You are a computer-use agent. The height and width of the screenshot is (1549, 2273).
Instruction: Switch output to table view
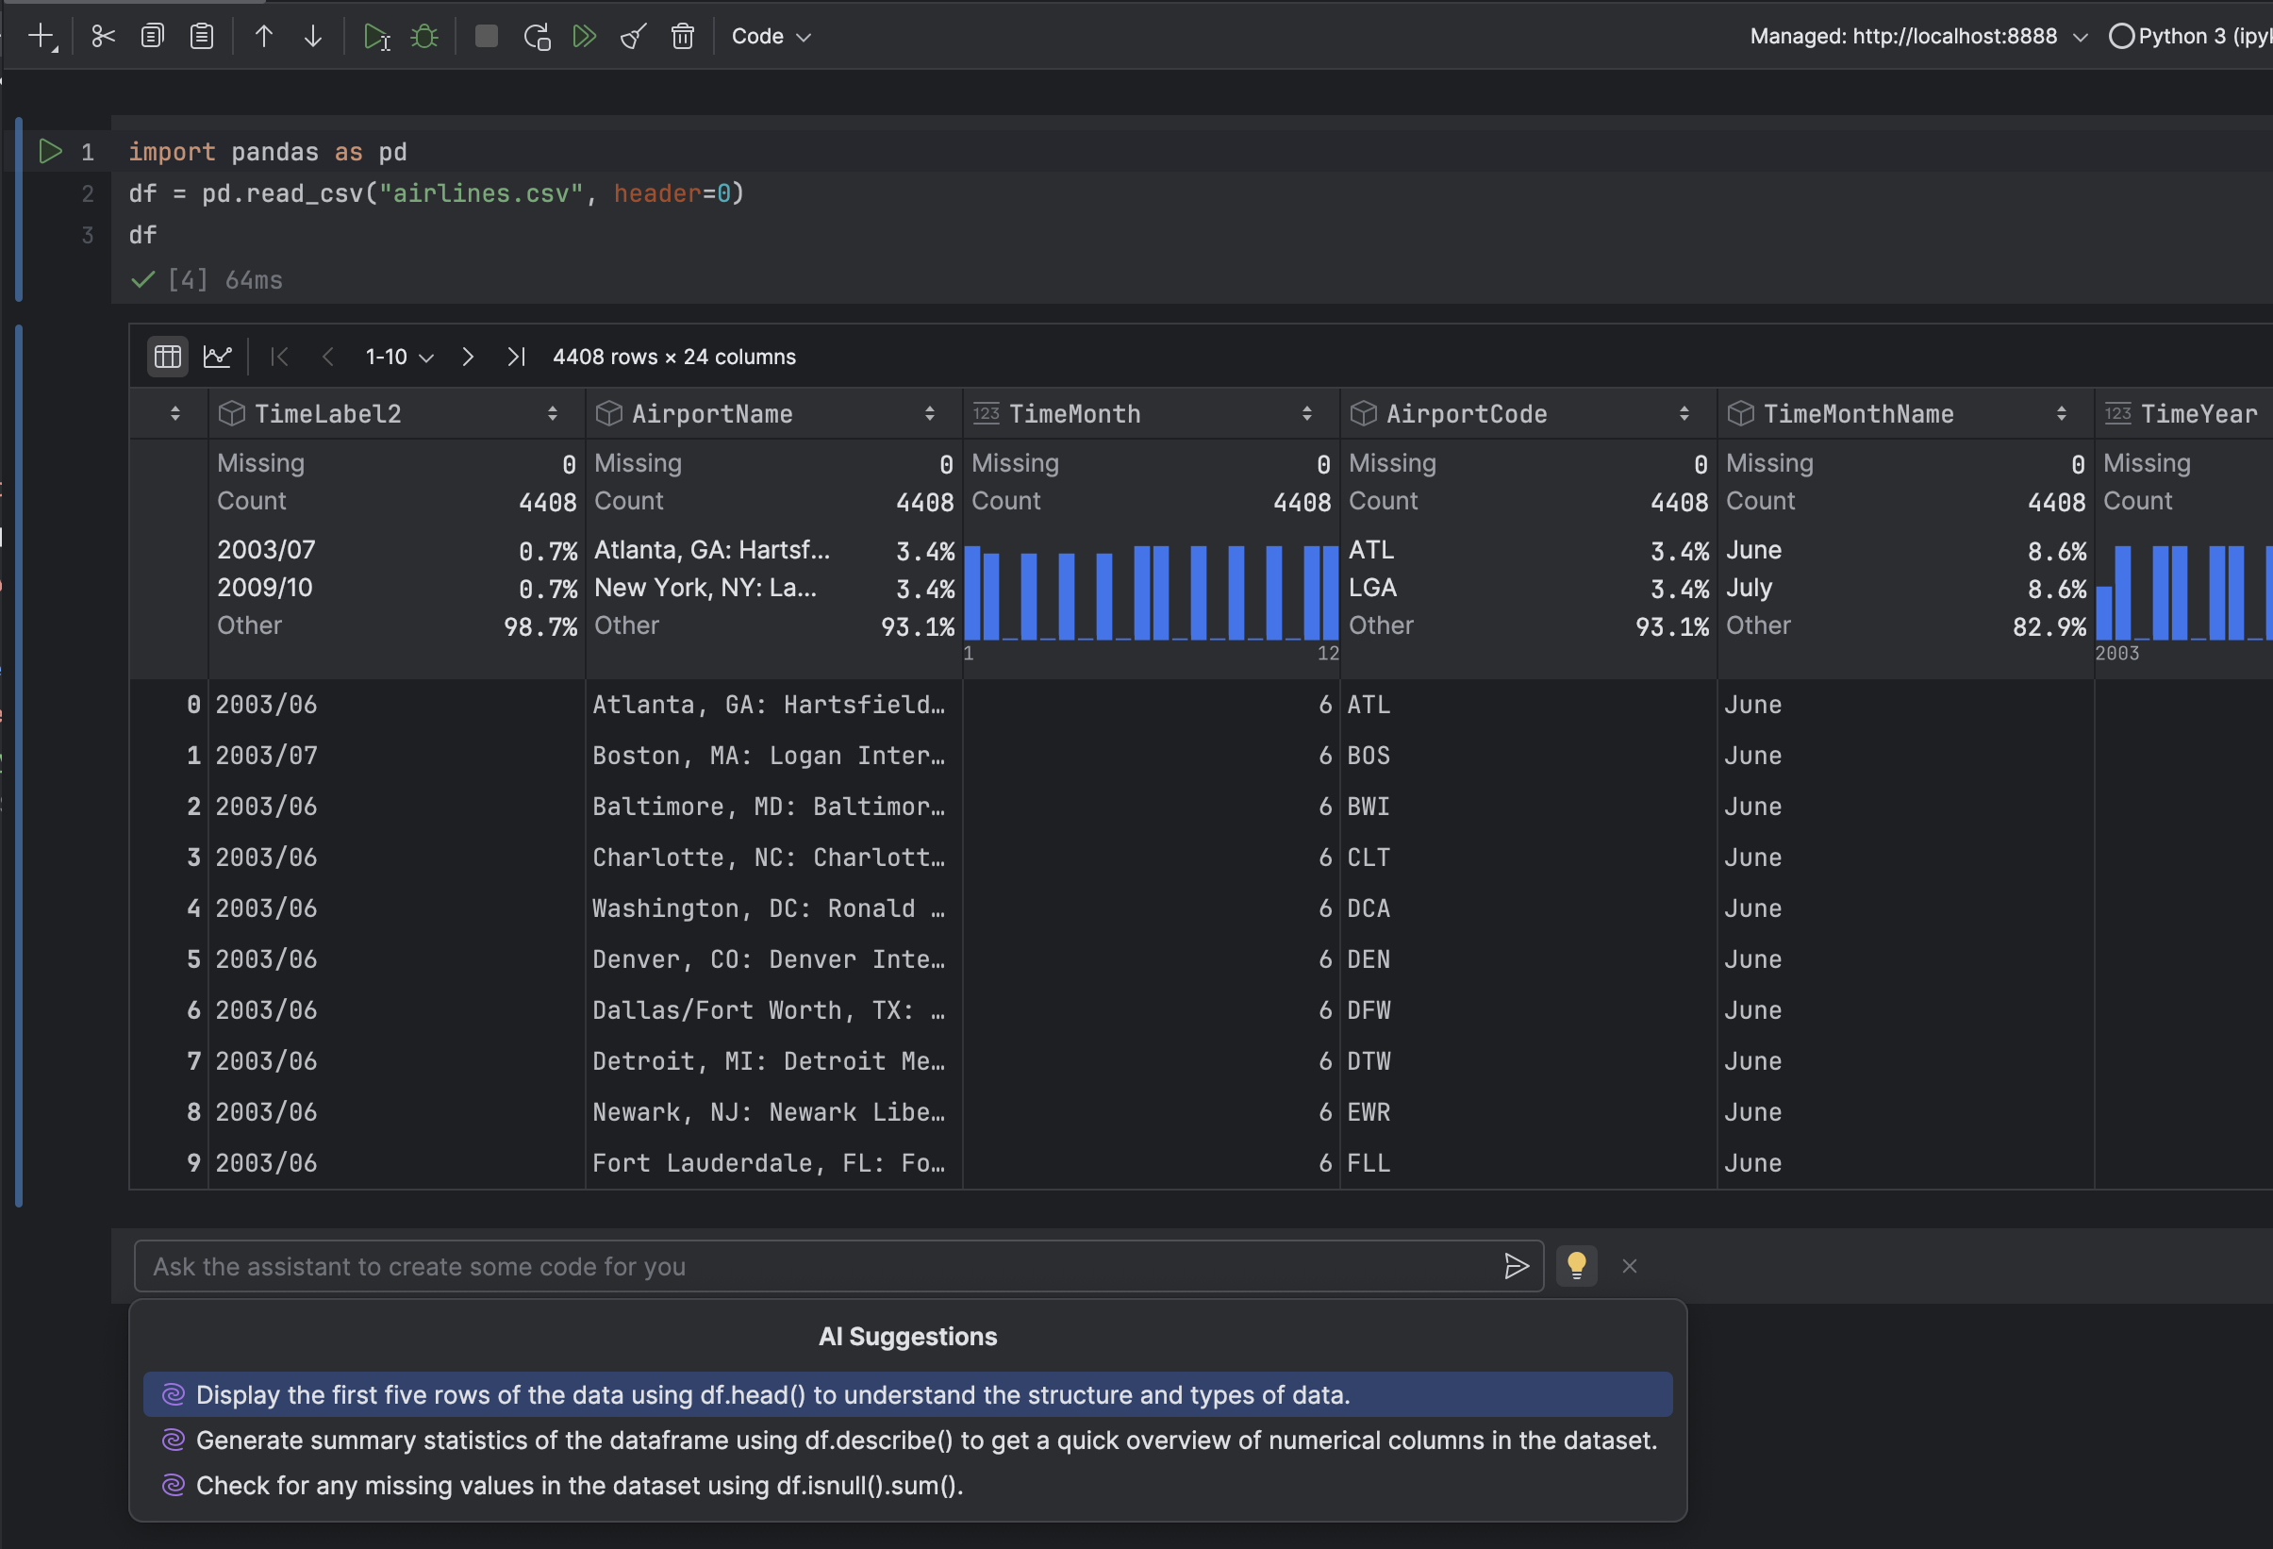pyautogui.click(x=167, y=357)
